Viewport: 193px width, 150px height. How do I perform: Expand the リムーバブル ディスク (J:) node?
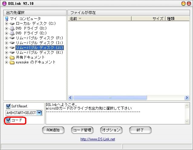point(7,48)
